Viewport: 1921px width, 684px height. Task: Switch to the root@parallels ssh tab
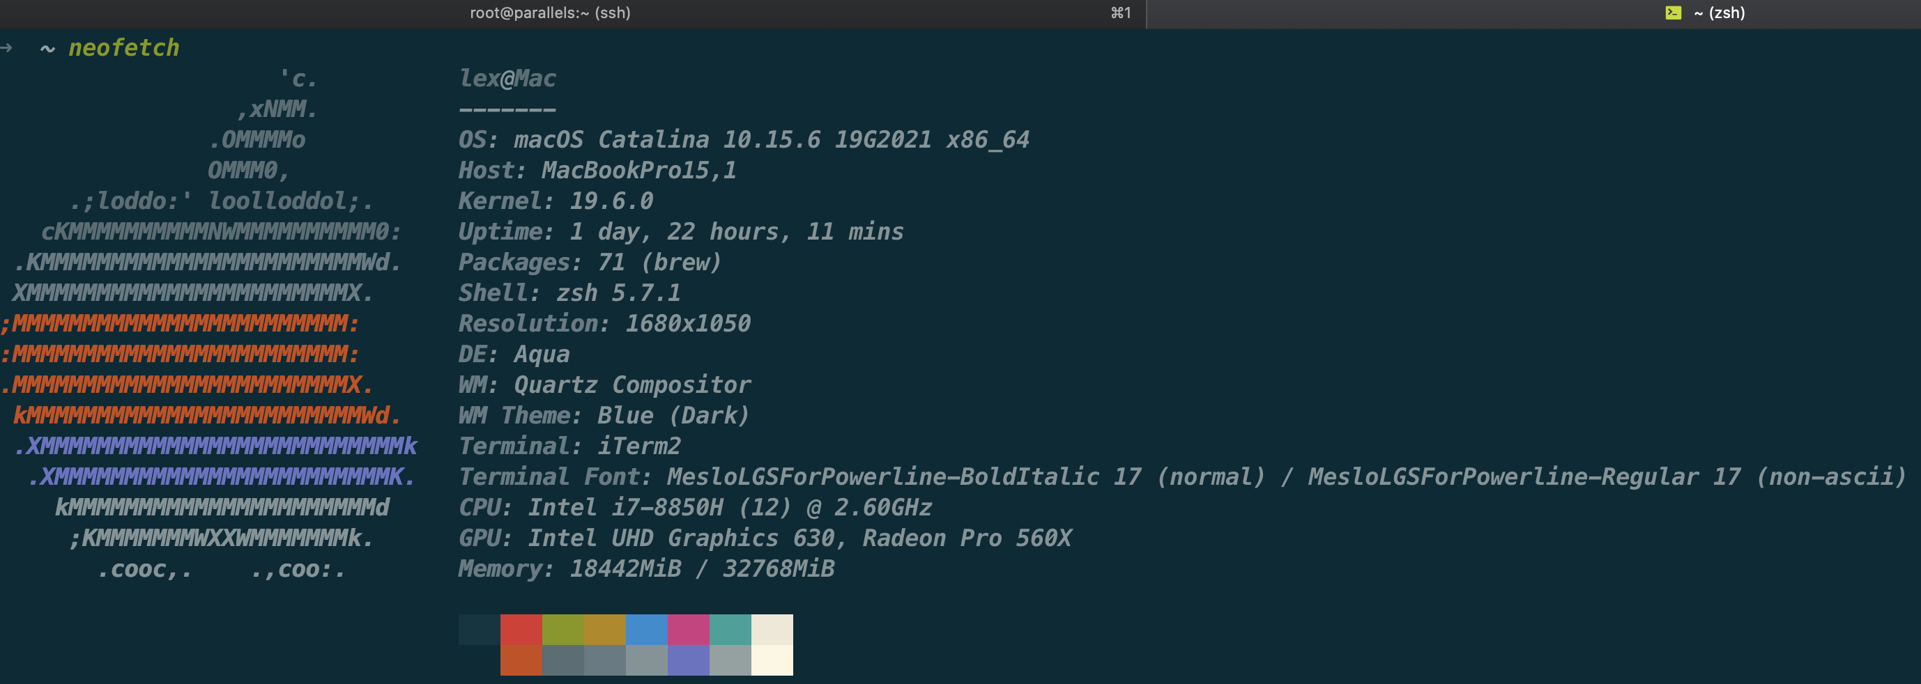tap(573, 13)
